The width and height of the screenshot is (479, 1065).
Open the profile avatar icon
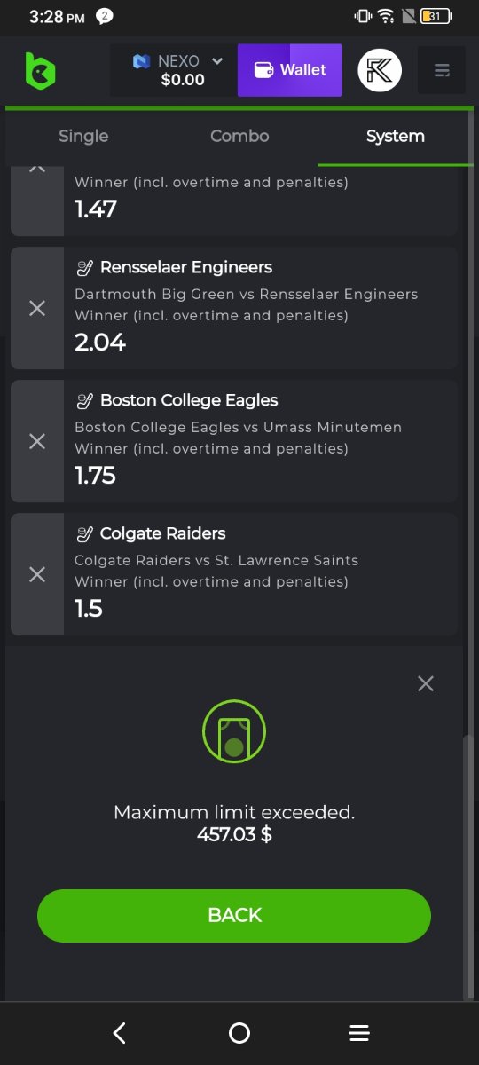[380, 70]
